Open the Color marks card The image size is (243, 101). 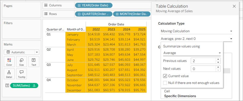coord(9,62)
